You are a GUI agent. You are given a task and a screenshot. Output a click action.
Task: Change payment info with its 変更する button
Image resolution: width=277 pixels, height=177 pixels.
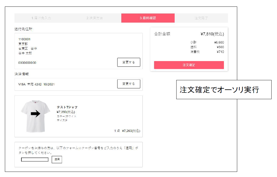click(129, 84)
